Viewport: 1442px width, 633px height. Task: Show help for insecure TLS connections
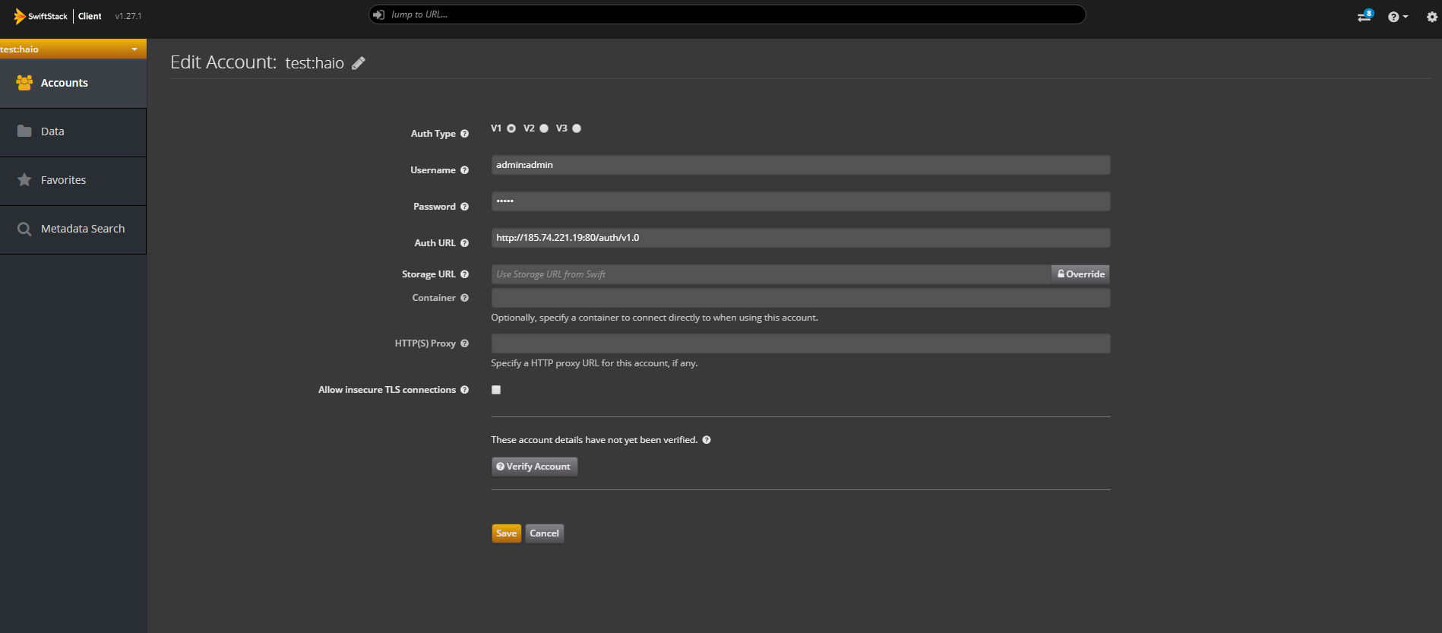[x=464, y=390]
